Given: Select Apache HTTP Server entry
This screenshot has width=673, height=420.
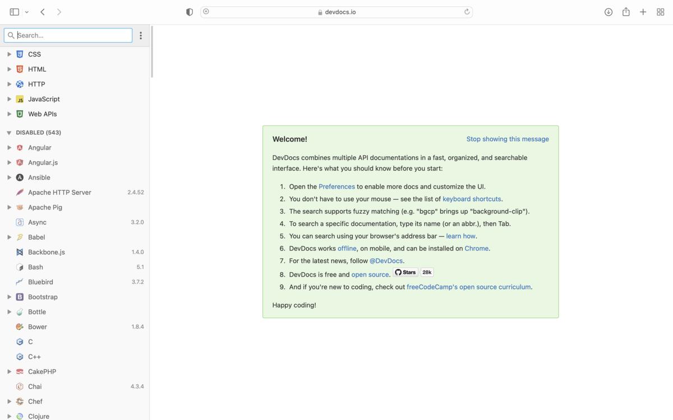Looking at the screenshot, I should [x=59, y=193].
